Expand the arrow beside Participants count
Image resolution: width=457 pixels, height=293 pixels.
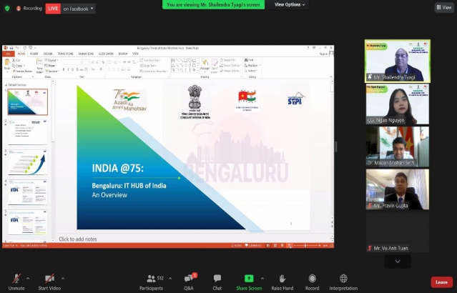pyautogui.click(x=170, y=279)
